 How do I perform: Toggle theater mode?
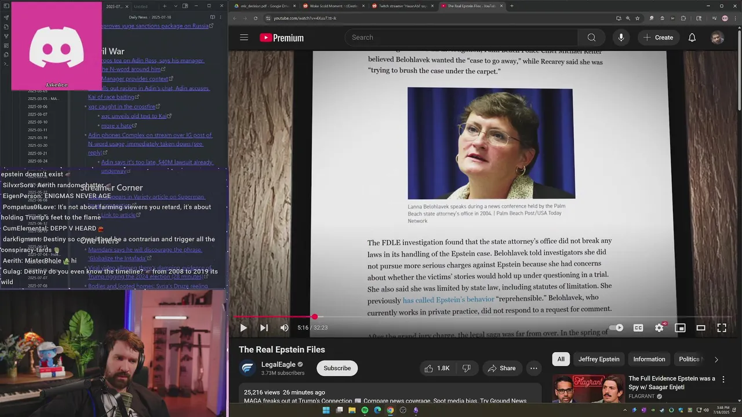point(701,328)
